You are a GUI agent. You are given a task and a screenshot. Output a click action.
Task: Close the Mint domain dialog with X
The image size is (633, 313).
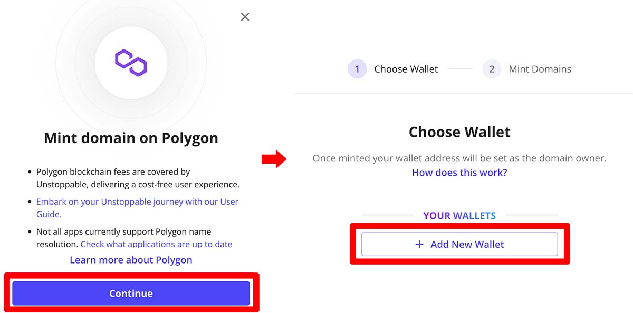[245, 17]
